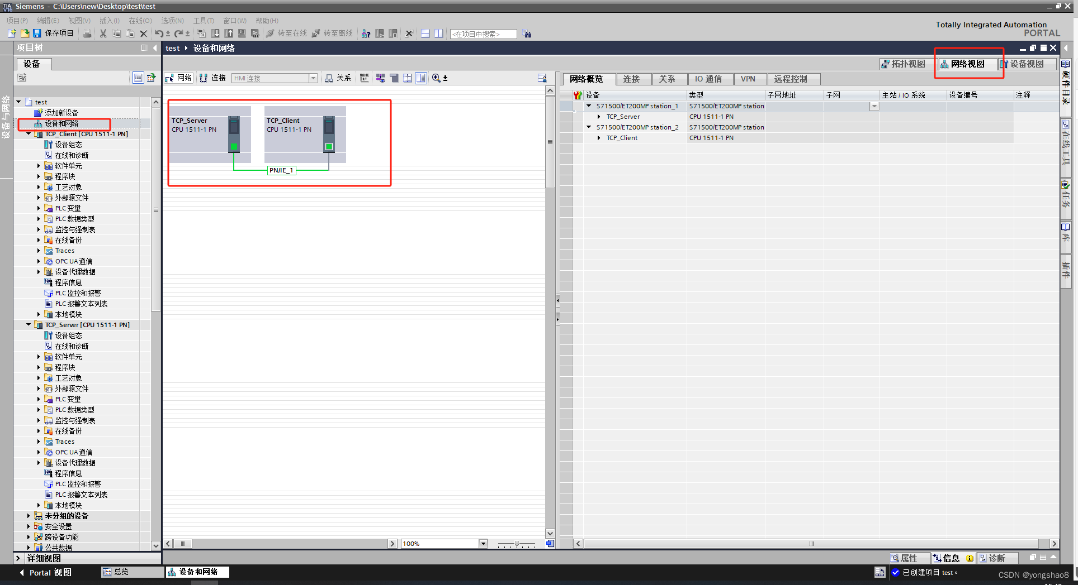Click the stop CPU icon

coord(393,33)
